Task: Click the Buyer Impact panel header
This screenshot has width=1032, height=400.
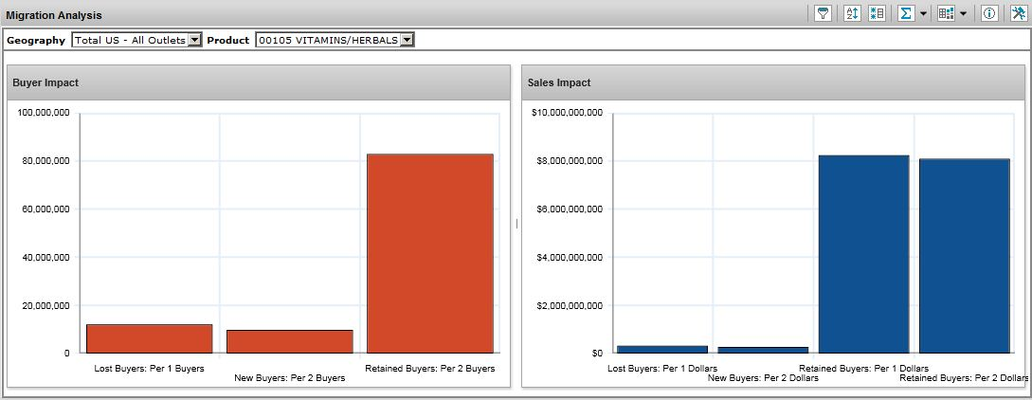Action: pos(259,82)
